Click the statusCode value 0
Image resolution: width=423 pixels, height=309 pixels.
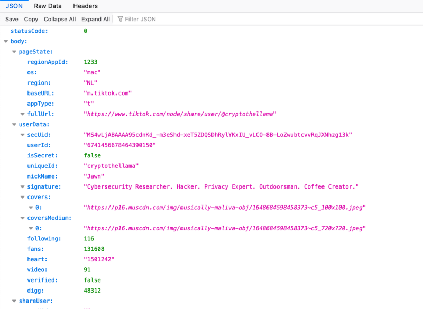(85, 31)
